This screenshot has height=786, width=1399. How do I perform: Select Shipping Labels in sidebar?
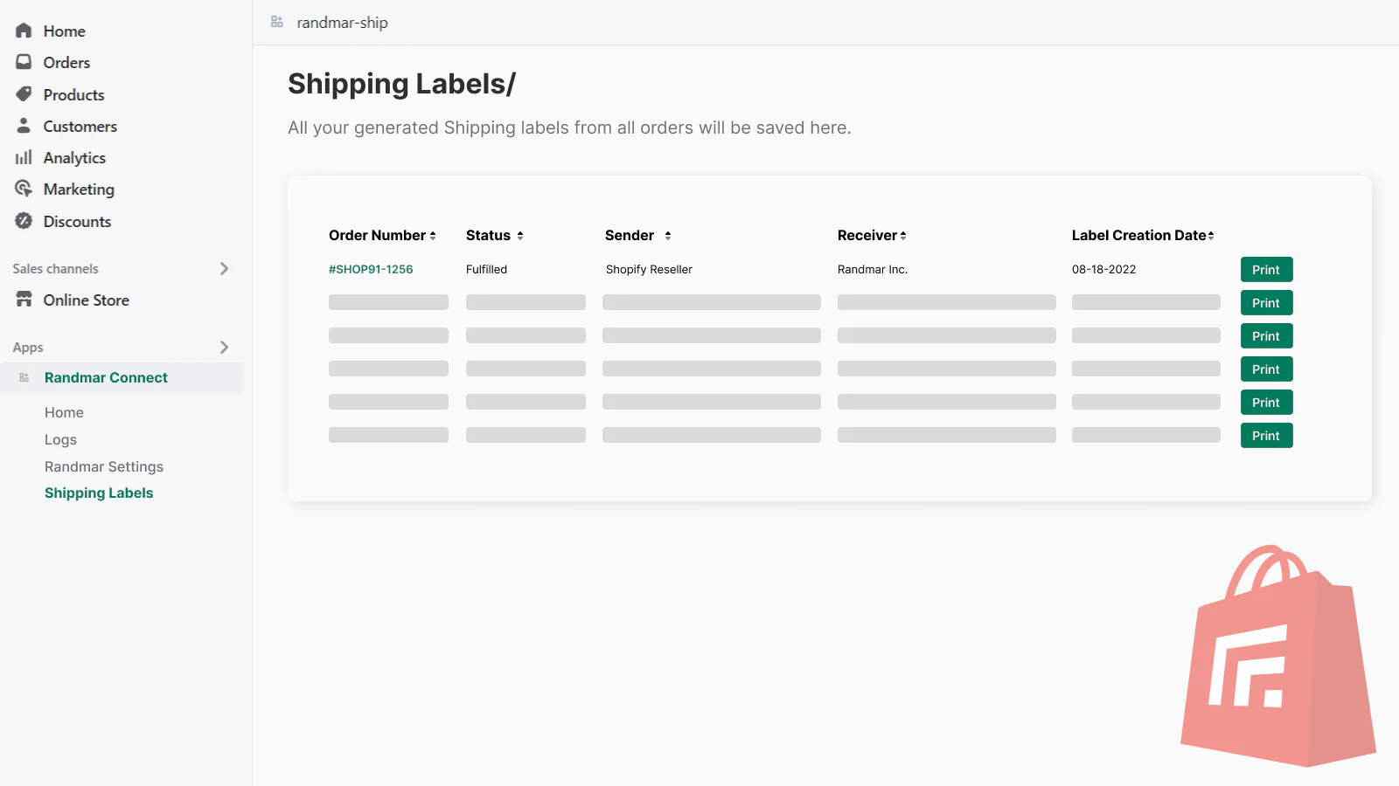pyautogui.click(x=99, y=493)
